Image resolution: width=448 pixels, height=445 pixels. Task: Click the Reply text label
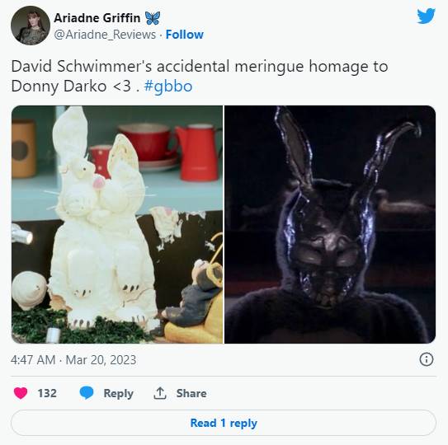click(119, 393)
